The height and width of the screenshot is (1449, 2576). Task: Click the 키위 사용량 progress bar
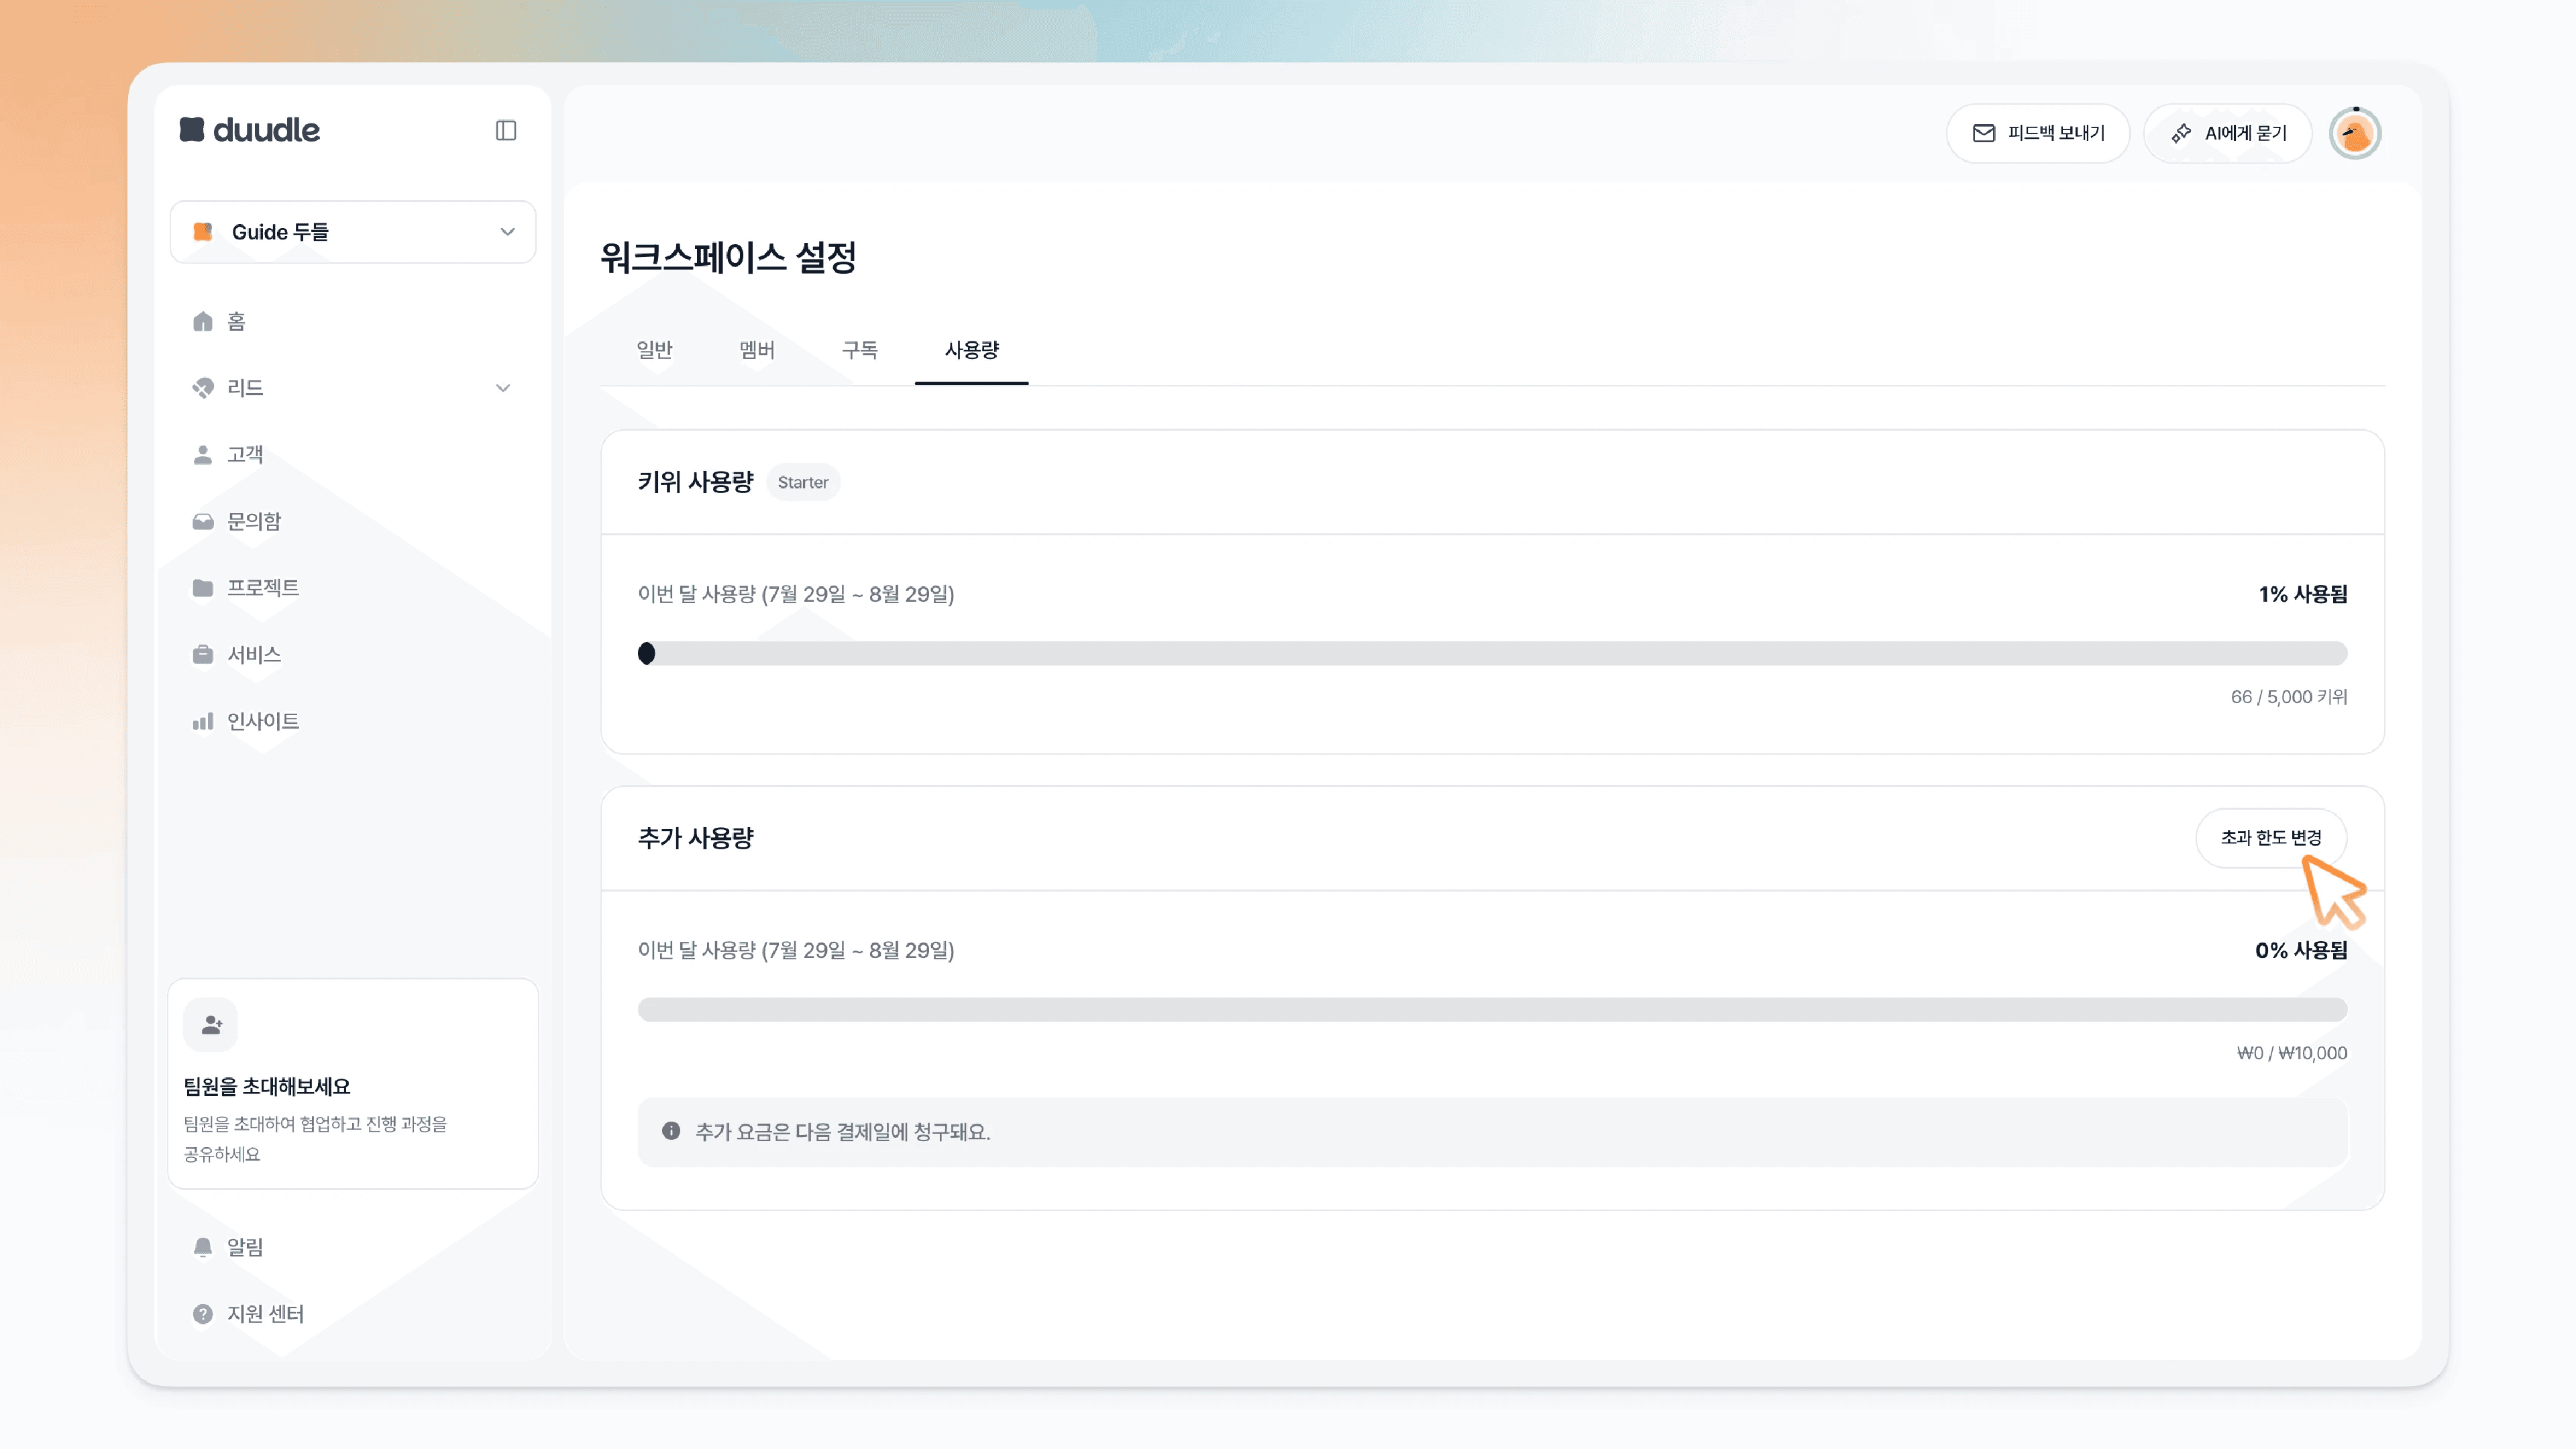(x=1492, y=653)
